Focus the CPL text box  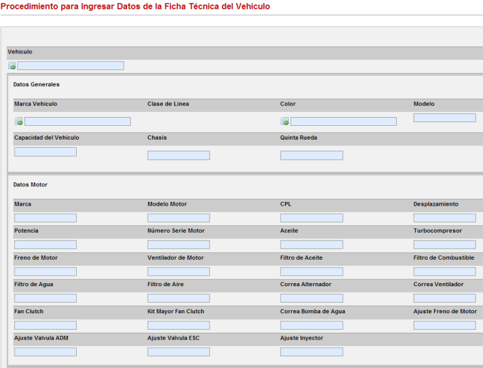[311, 218]
